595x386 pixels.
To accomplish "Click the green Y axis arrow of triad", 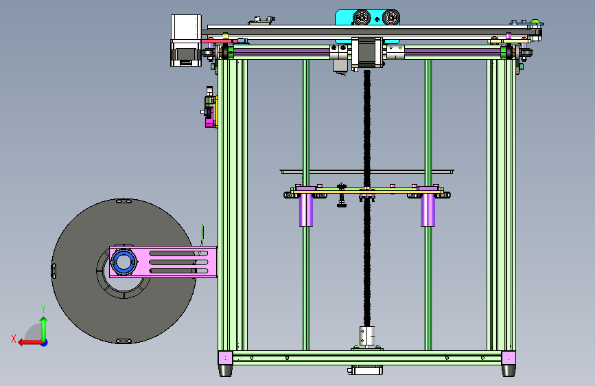I will pyautogui.click(x=44, y=329).
